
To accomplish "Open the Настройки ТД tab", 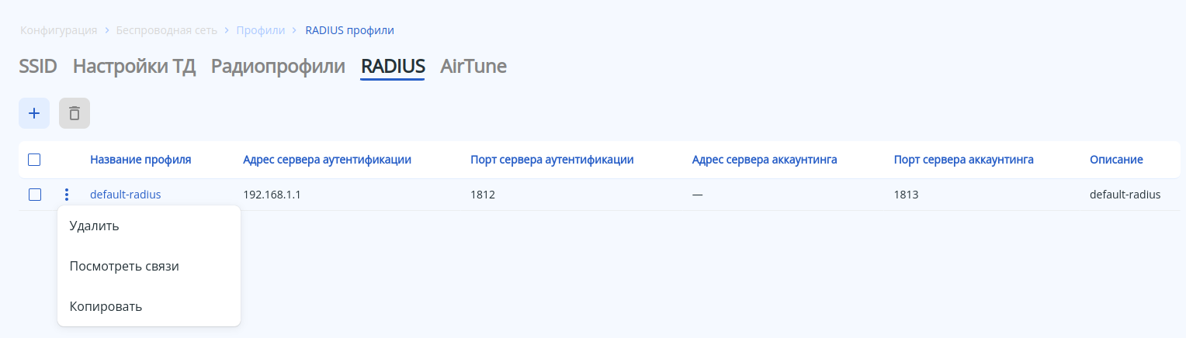I will [134, 66].
